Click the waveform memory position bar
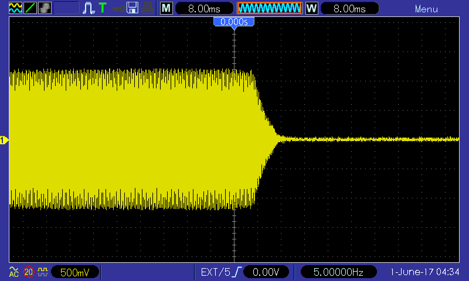 click(x=269, y=9)
